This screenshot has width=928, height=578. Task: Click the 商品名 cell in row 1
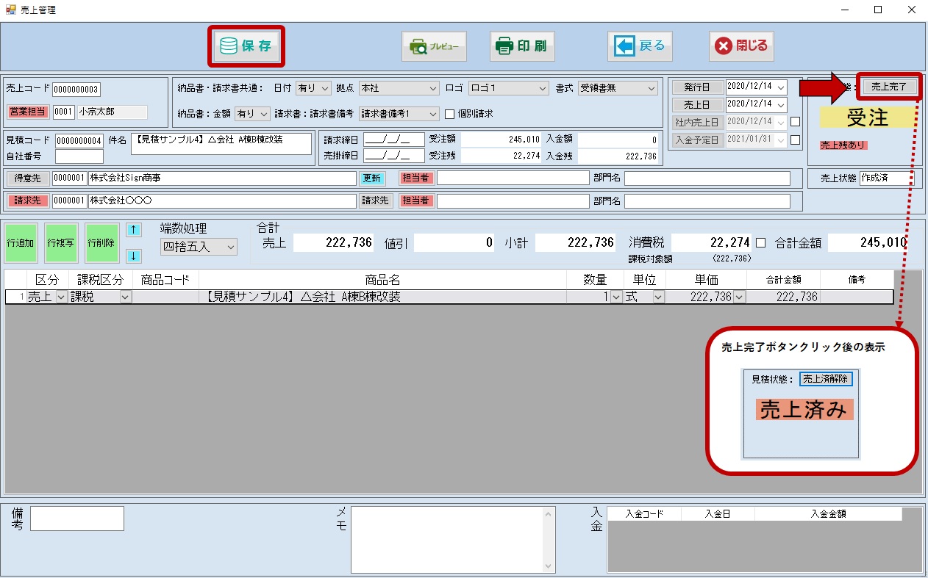(382, 297)
